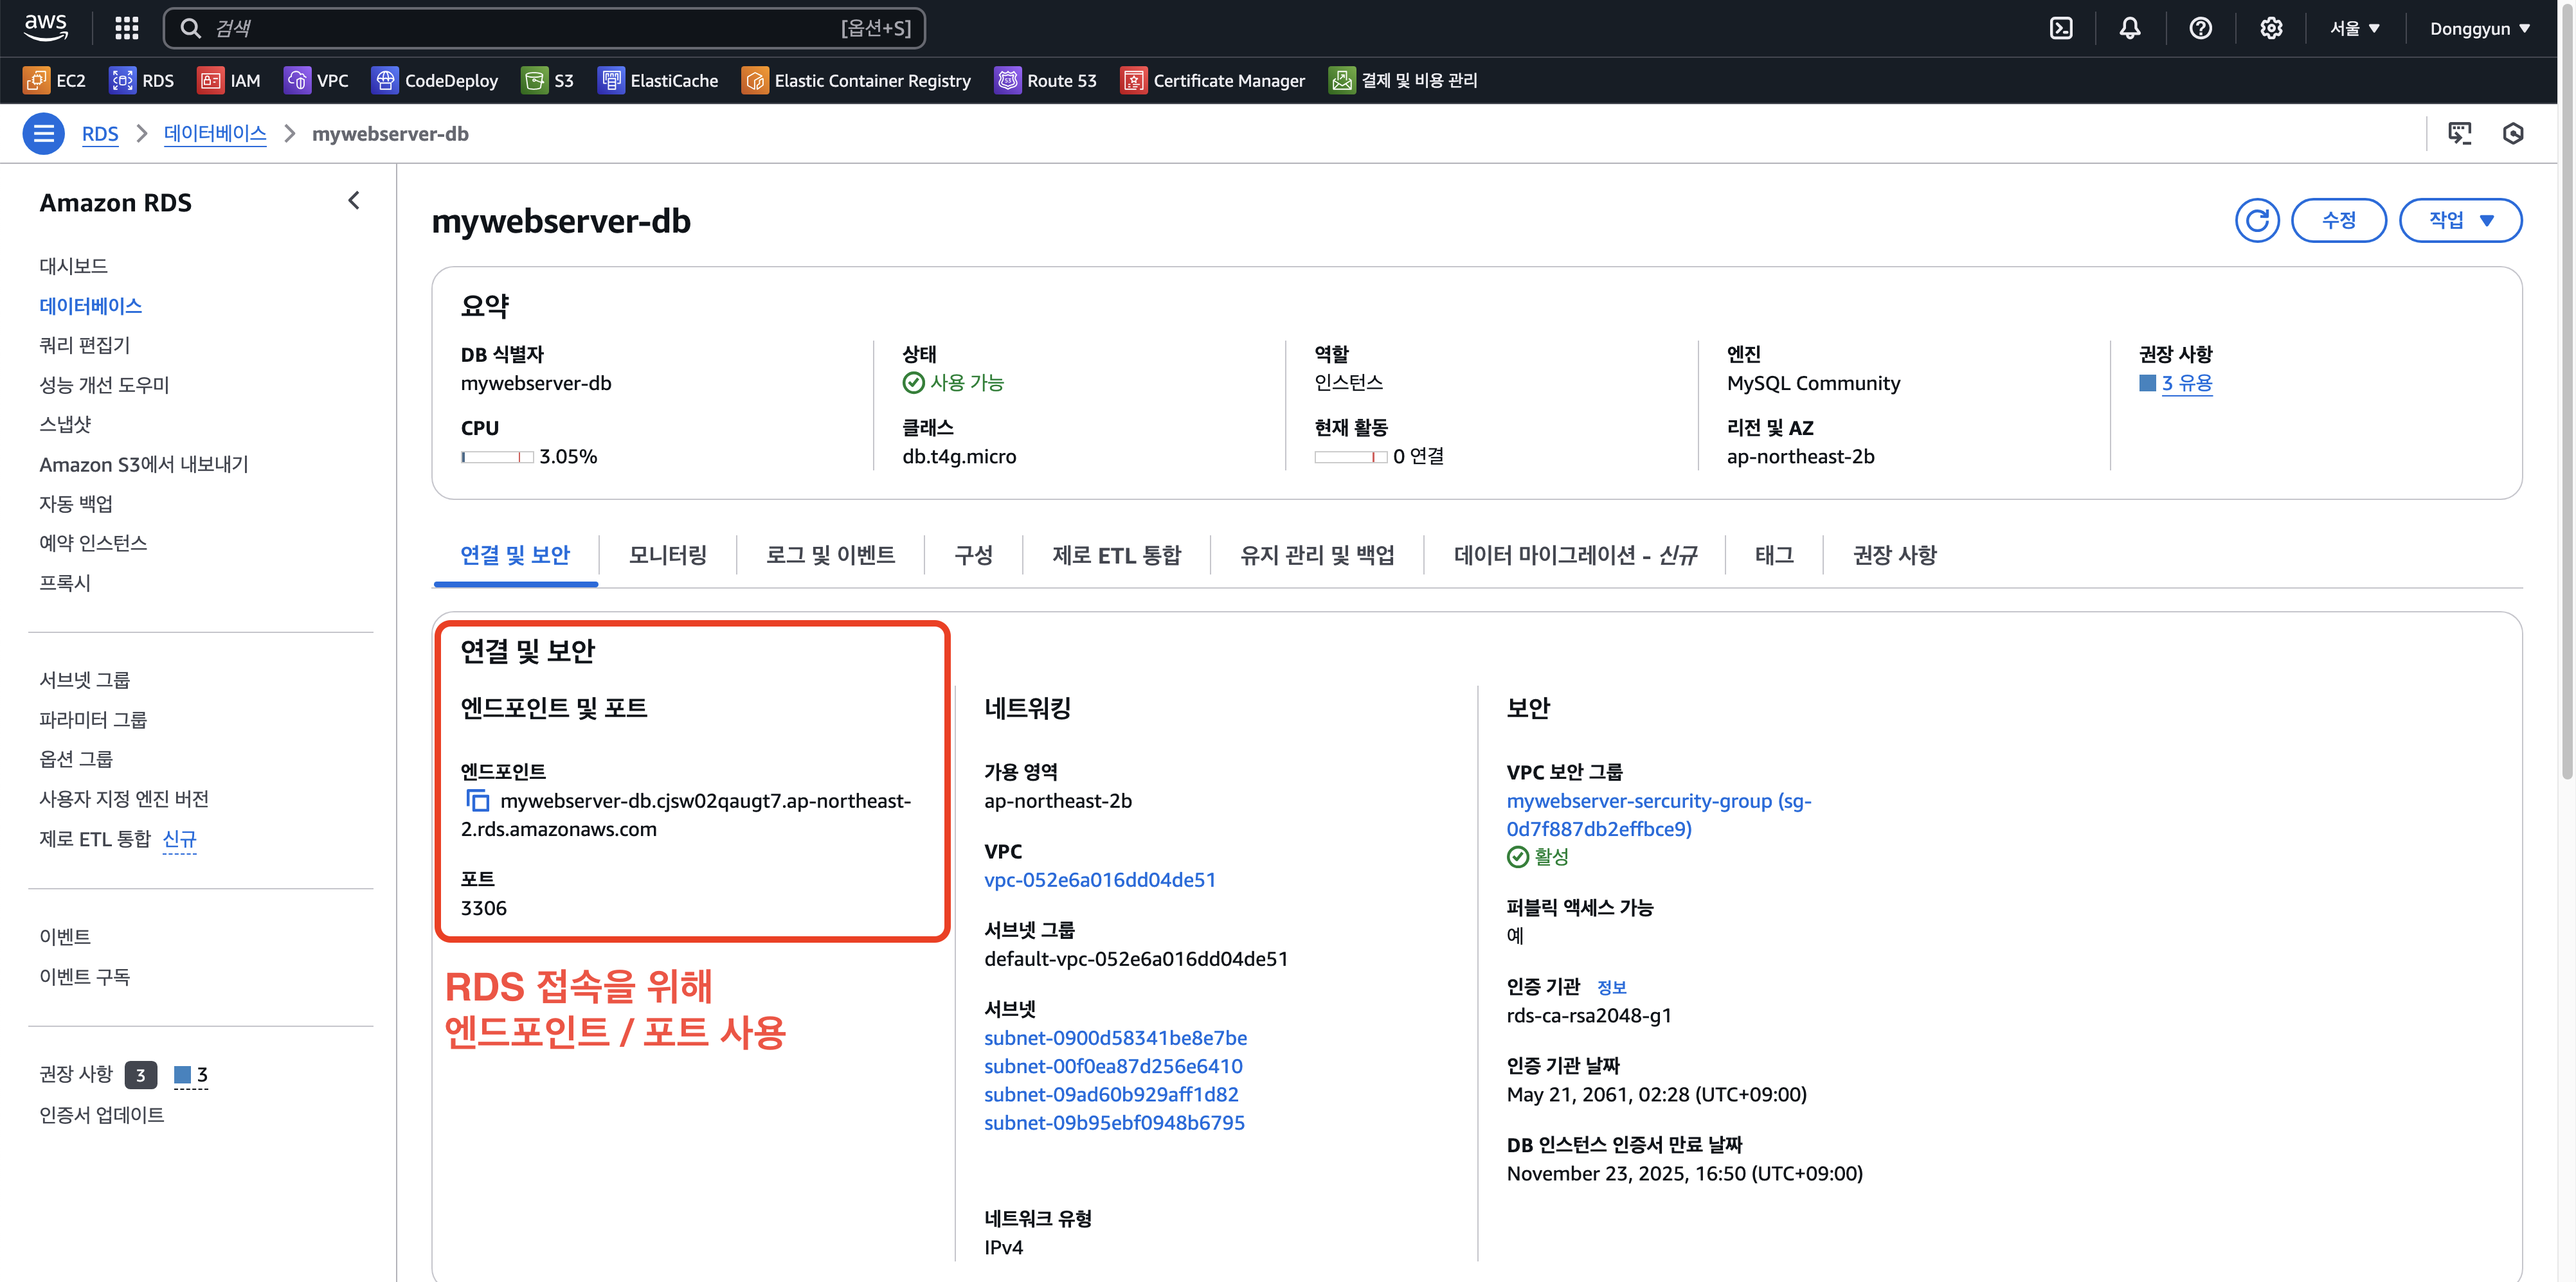Open the notifications bell icon
The image size is (2576, 1282).
point(2130,28)
